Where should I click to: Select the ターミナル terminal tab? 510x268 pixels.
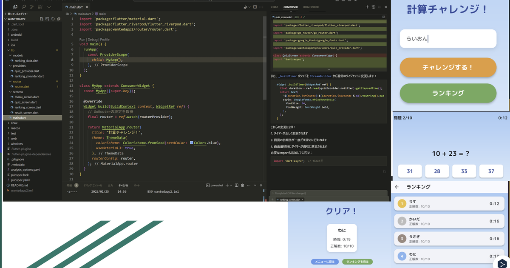point(123,185)
